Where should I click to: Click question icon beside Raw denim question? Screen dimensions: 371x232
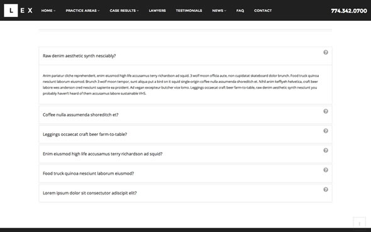(x=326, y=52)
